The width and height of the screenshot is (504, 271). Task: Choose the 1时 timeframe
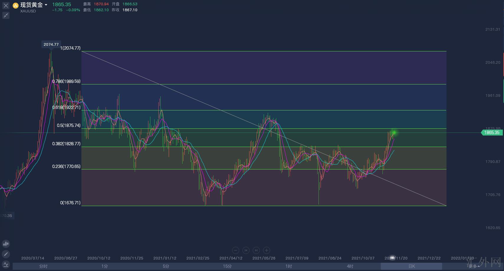tap(289, 266)
